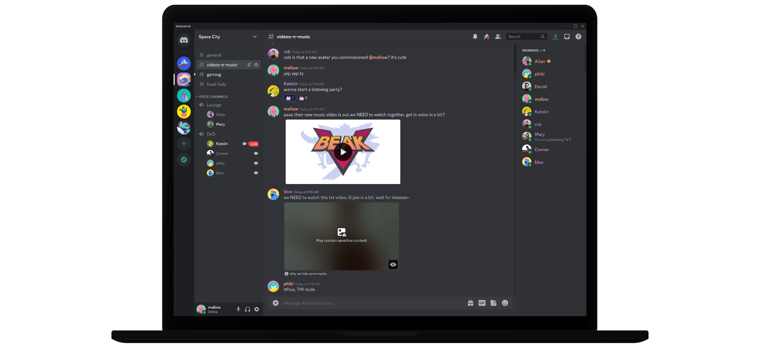Screen dimensions: 760x348
Task: Click phibi's avatar on last message
Action: pyautogui.click(x=273, y=286)
